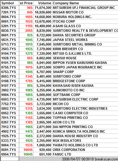Select symbol 9101.TYS
This screenshot has width=118, height=161.
[x=9, y=63]
